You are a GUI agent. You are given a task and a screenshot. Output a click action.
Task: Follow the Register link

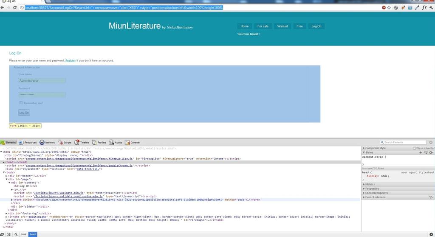tap(71, 60)
